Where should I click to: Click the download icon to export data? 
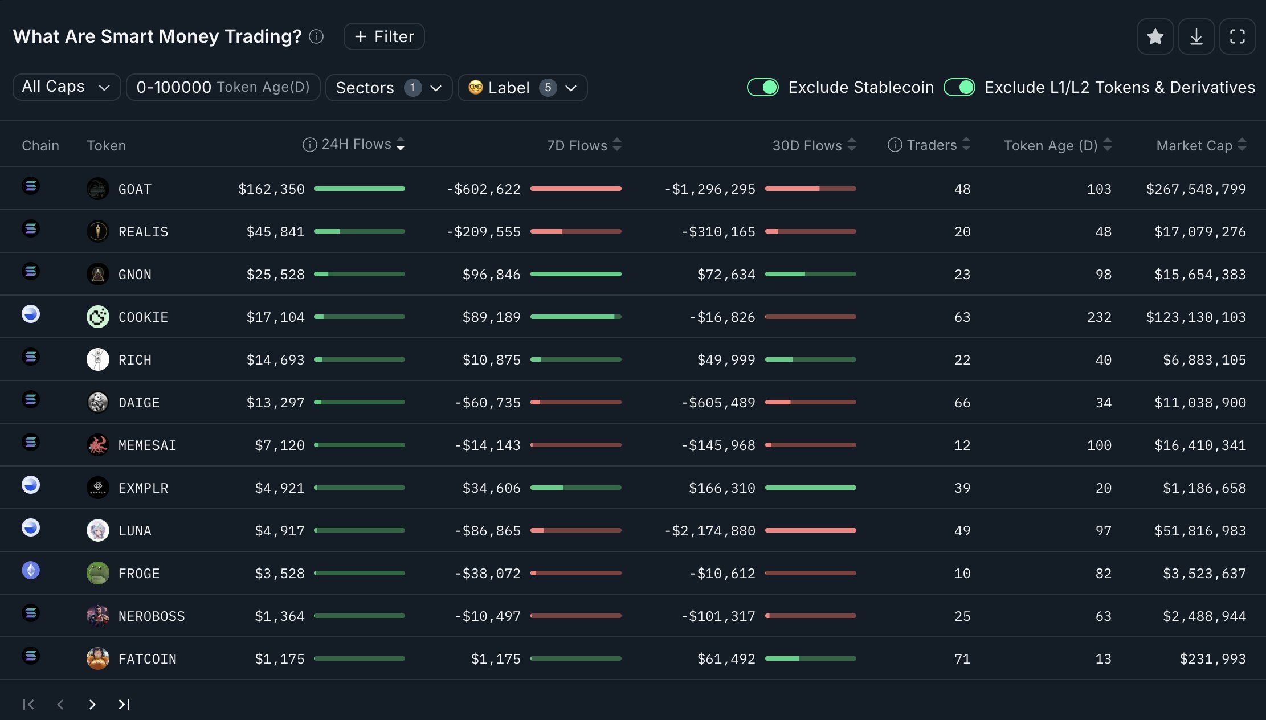(1195, 36)
